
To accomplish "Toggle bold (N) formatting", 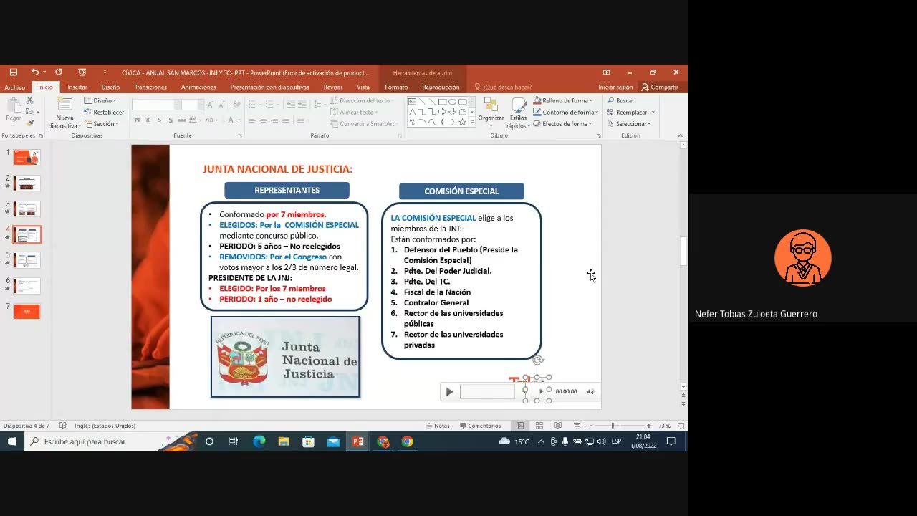I will (137, 120).
